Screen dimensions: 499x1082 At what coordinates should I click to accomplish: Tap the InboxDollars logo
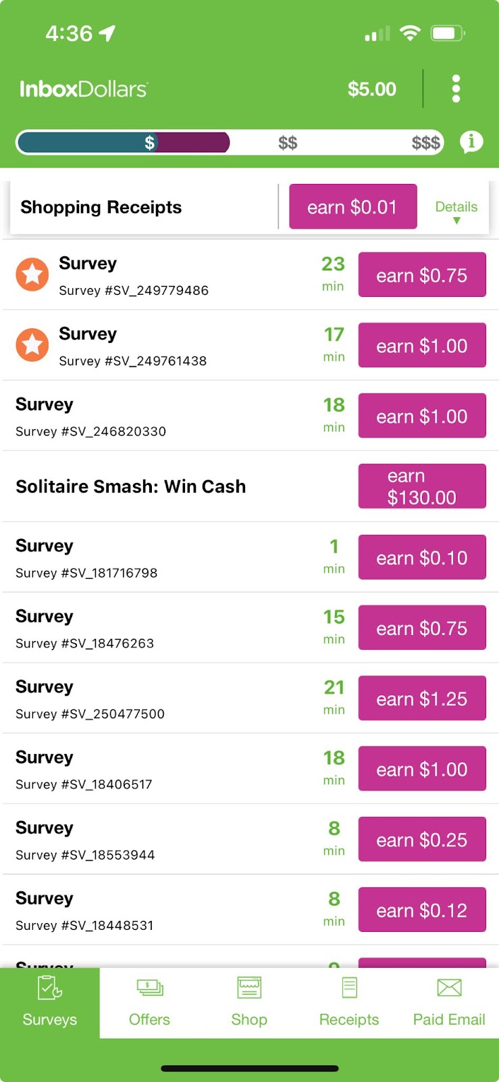(x=84, y=89)
